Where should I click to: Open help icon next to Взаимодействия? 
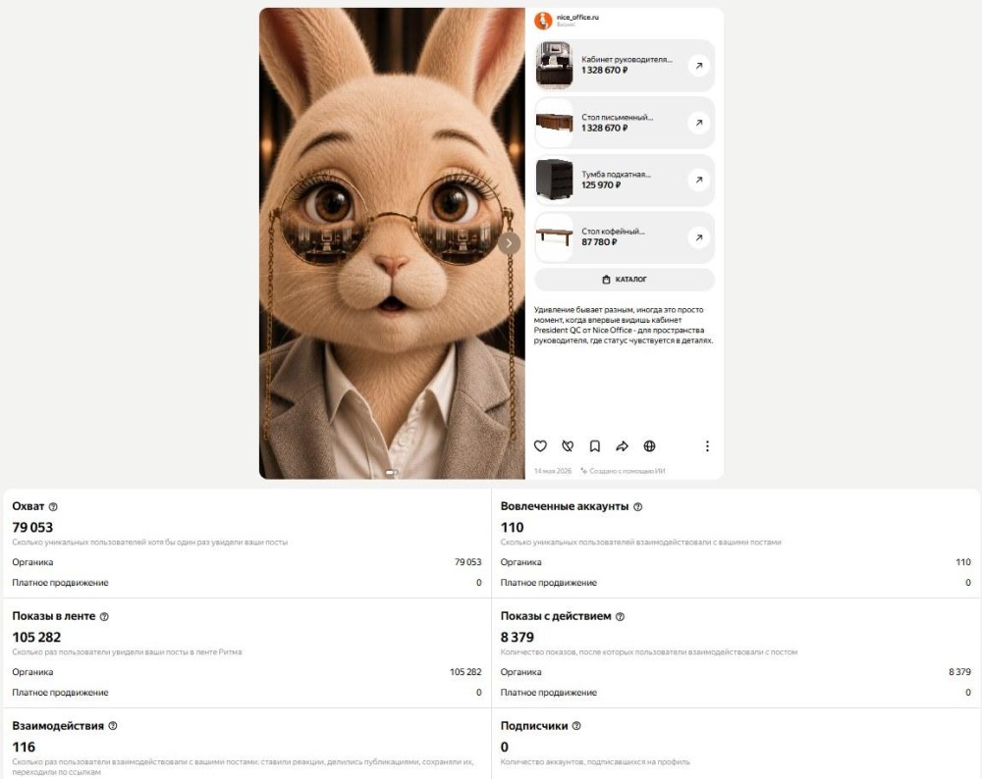(113, 726)
